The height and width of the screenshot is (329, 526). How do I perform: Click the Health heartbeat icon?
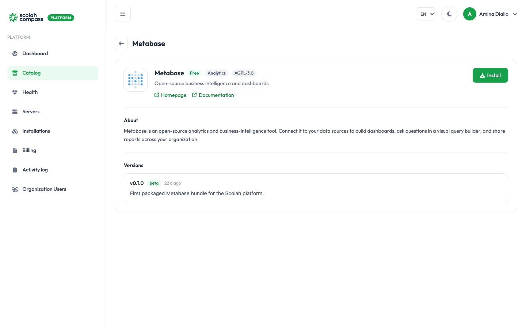(15, 92)
